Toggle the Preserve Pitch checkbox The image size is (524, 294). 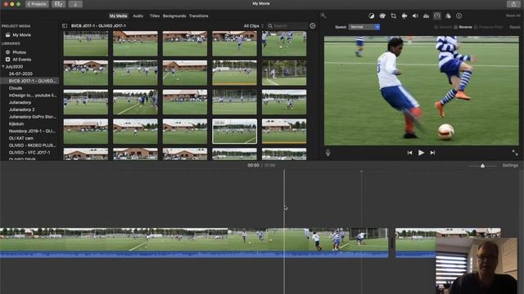pyautogui.click(x=476, y=27)
